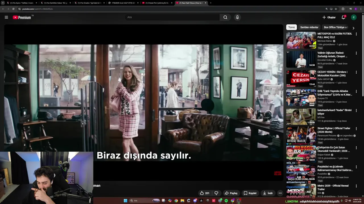Click the Windows taskbar search box
The image size is (364, 204).
(144, 201)
